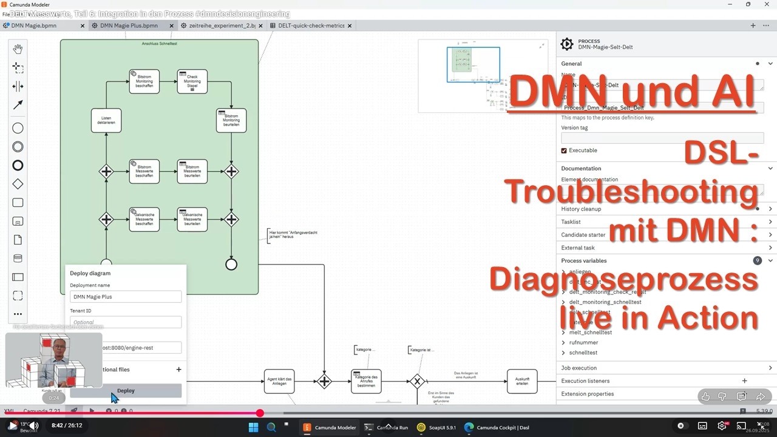Pick the gateway diamond from palette
777x437 pixels.
[18, 184]
